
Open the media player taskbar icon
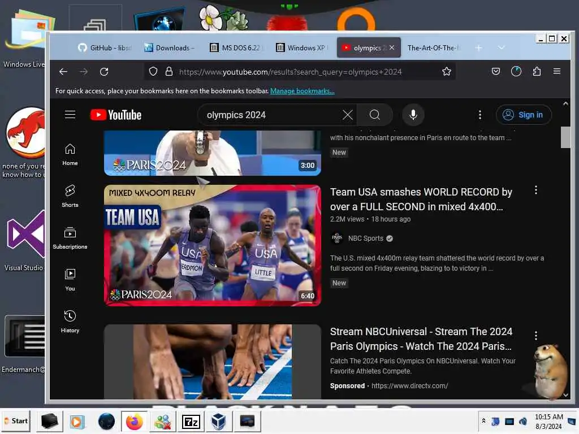pos(77,422)
